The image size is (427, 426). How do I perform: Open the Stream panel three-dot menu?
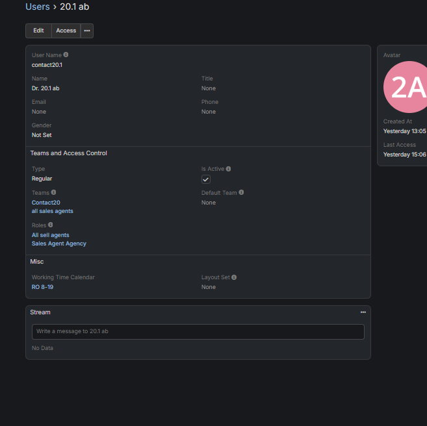(x=363, y=312)
